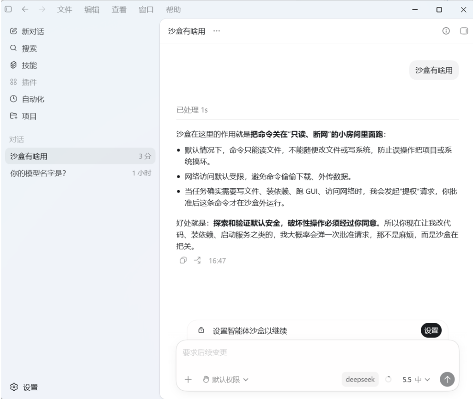This screenshot has height=399, width=473.
Task: Select the 沙盒有啥用 conversation in the list
Action: 80,156
